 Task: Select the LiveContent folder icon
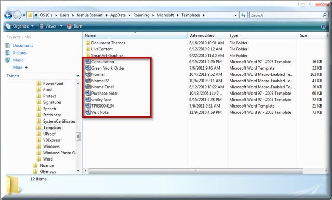pos(88,49)
